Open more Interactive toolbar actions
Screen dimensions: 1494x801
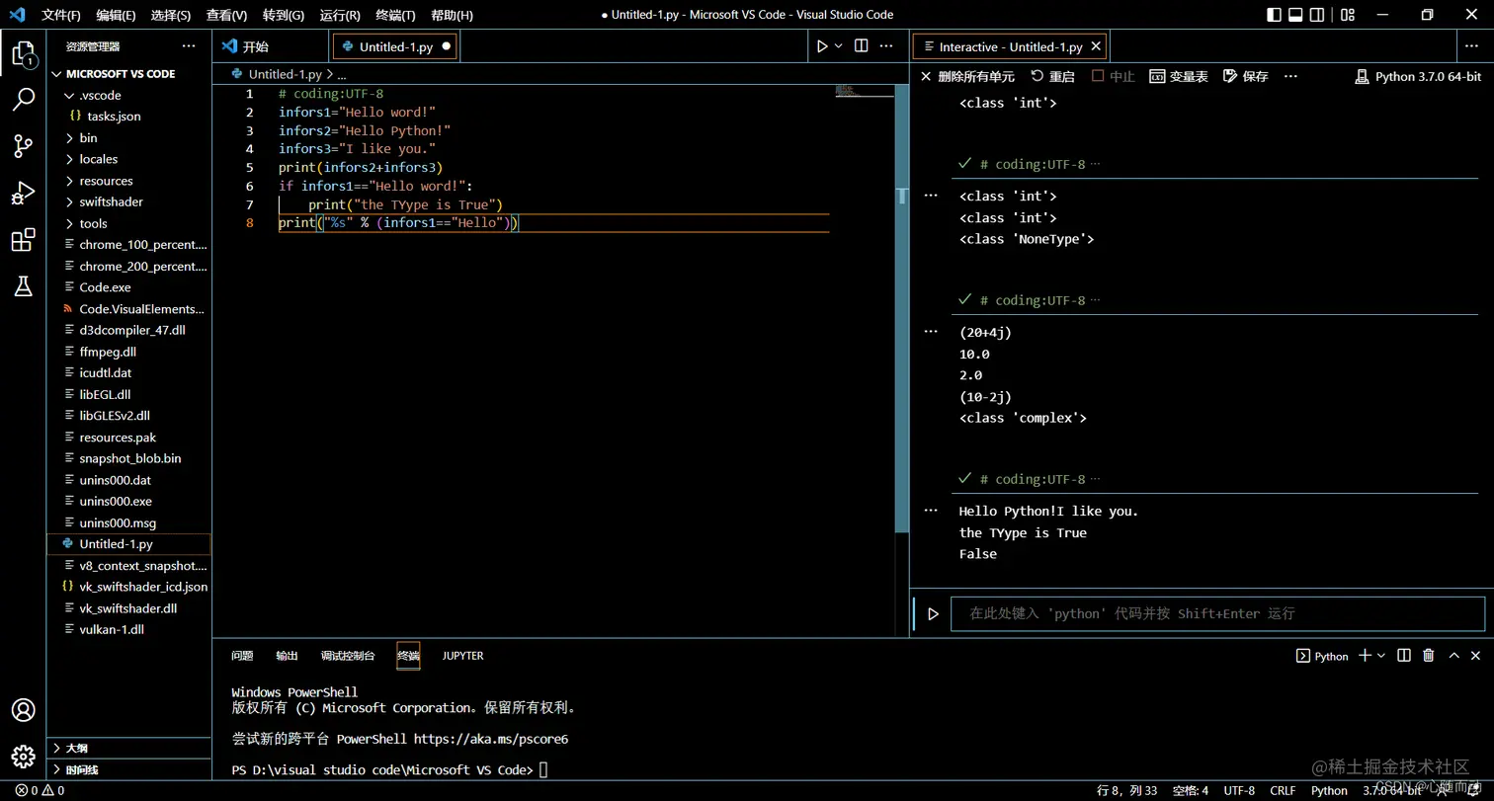pos(1290,76)
